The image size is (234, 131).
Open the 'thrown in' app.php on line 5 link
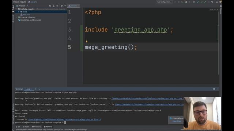pyautogui.click(x=64, y=119)
